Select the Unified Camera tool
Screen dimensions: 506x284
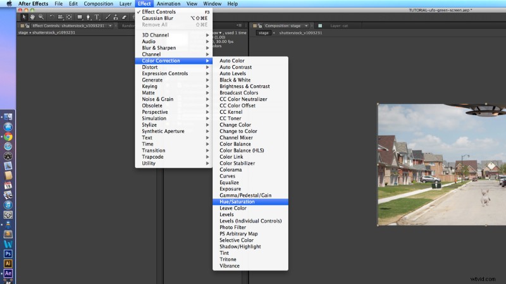tap(60, 17)
